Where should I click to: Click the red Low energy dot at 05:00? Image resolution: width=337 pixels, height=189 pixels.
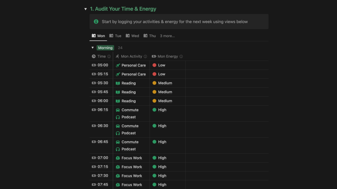(154, 65)
